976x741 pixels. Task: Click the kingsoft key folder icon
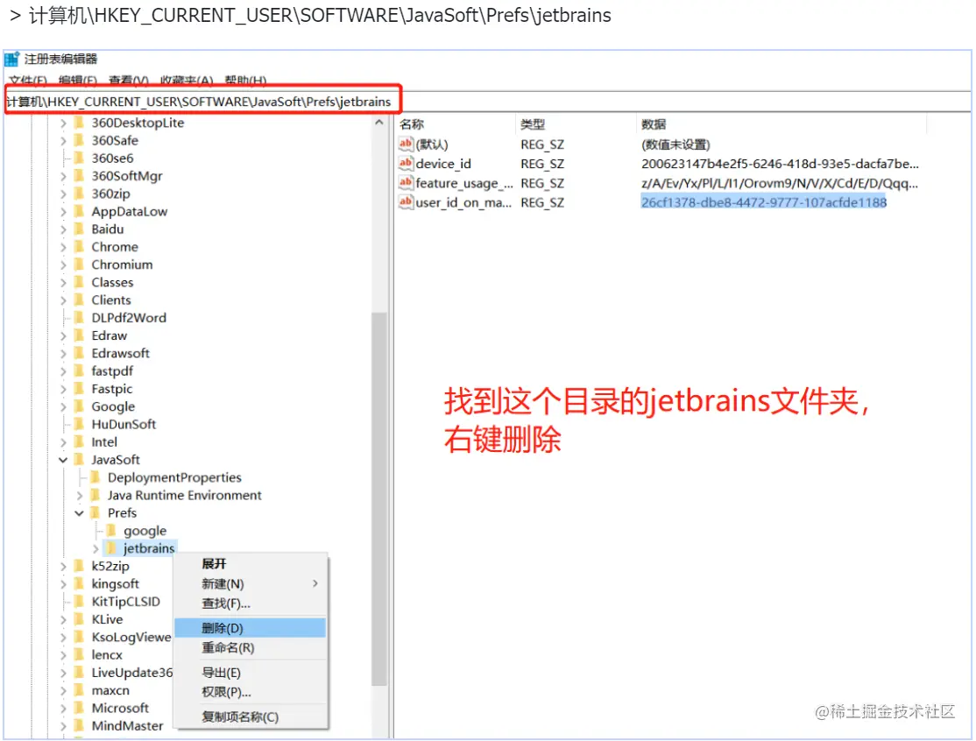click(x=79, y=583)
